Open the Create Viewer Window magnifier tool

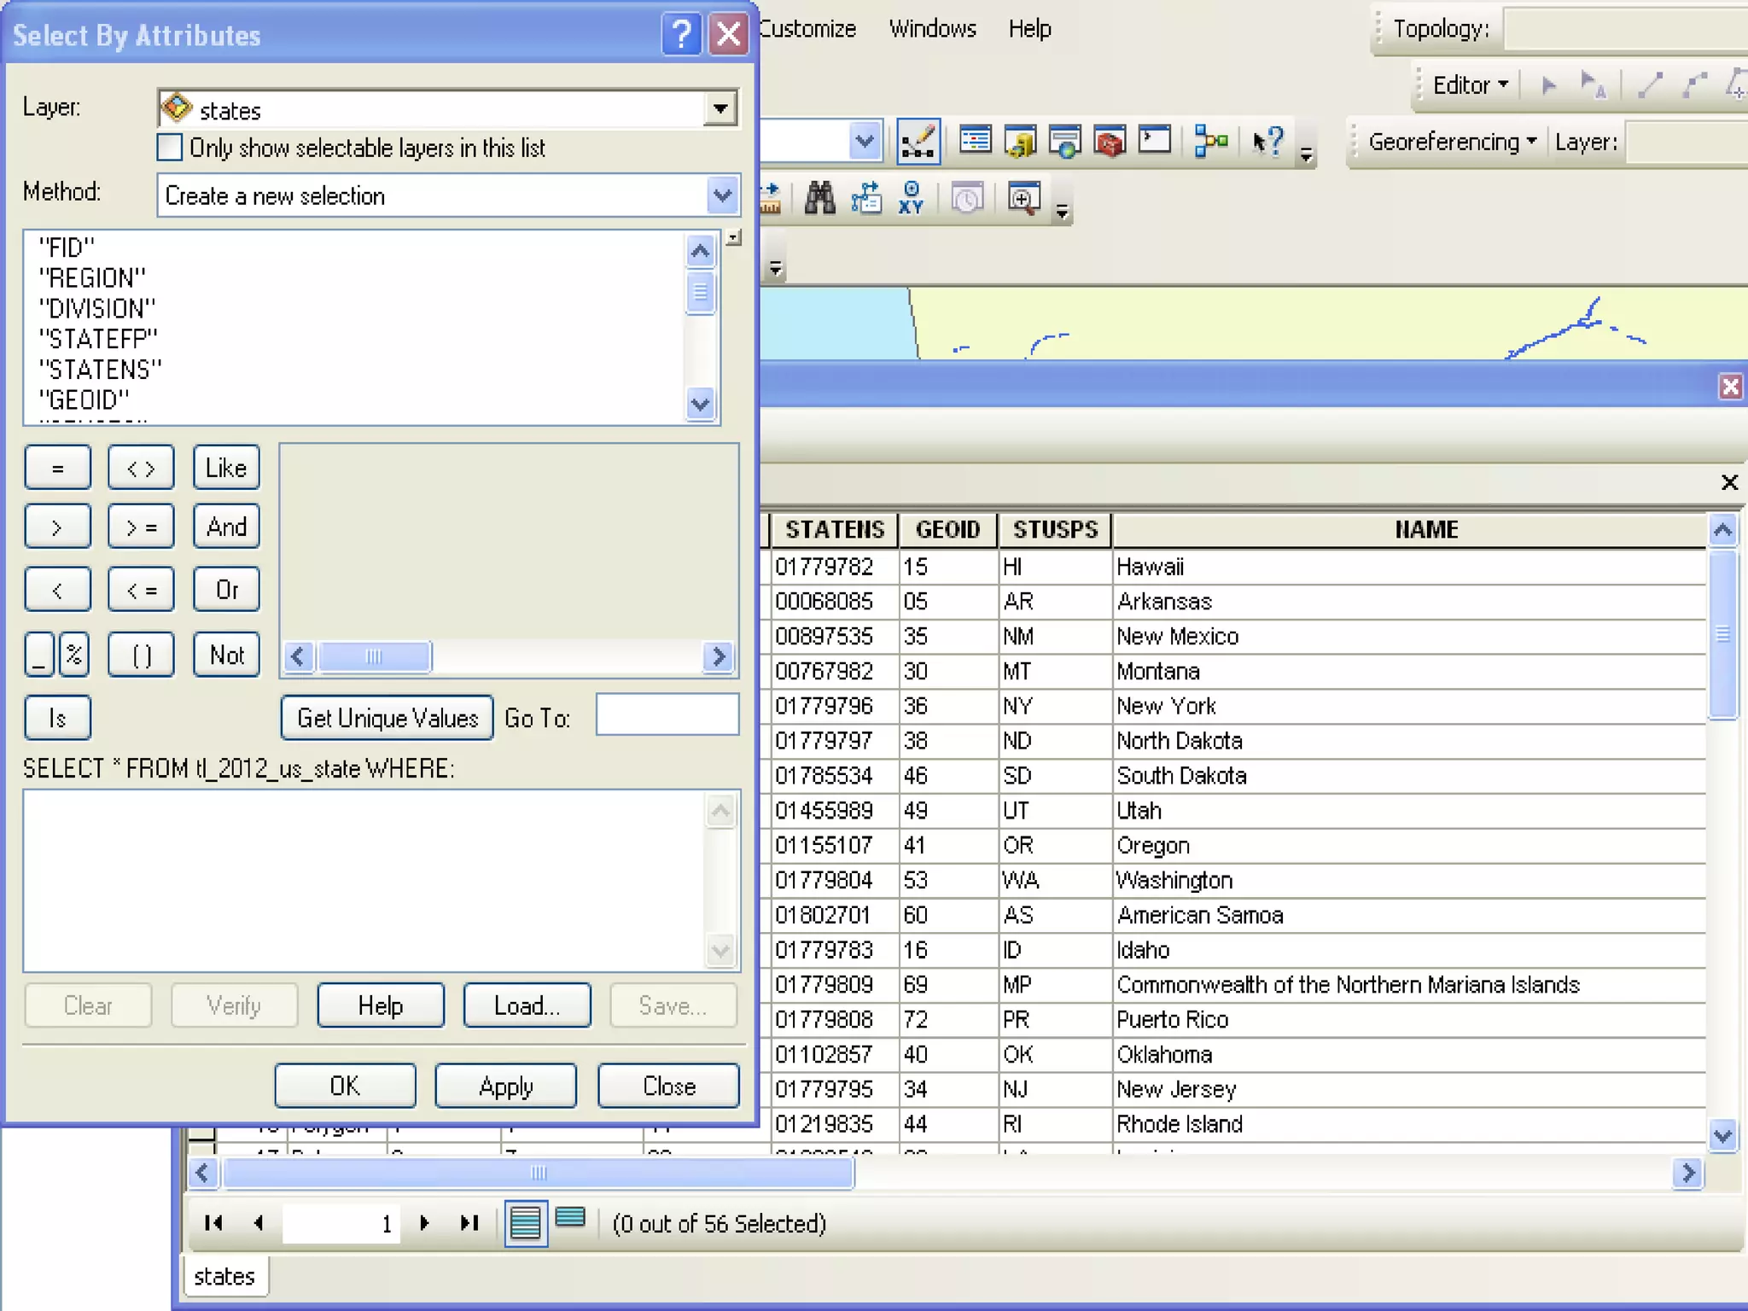(1023, 198)
